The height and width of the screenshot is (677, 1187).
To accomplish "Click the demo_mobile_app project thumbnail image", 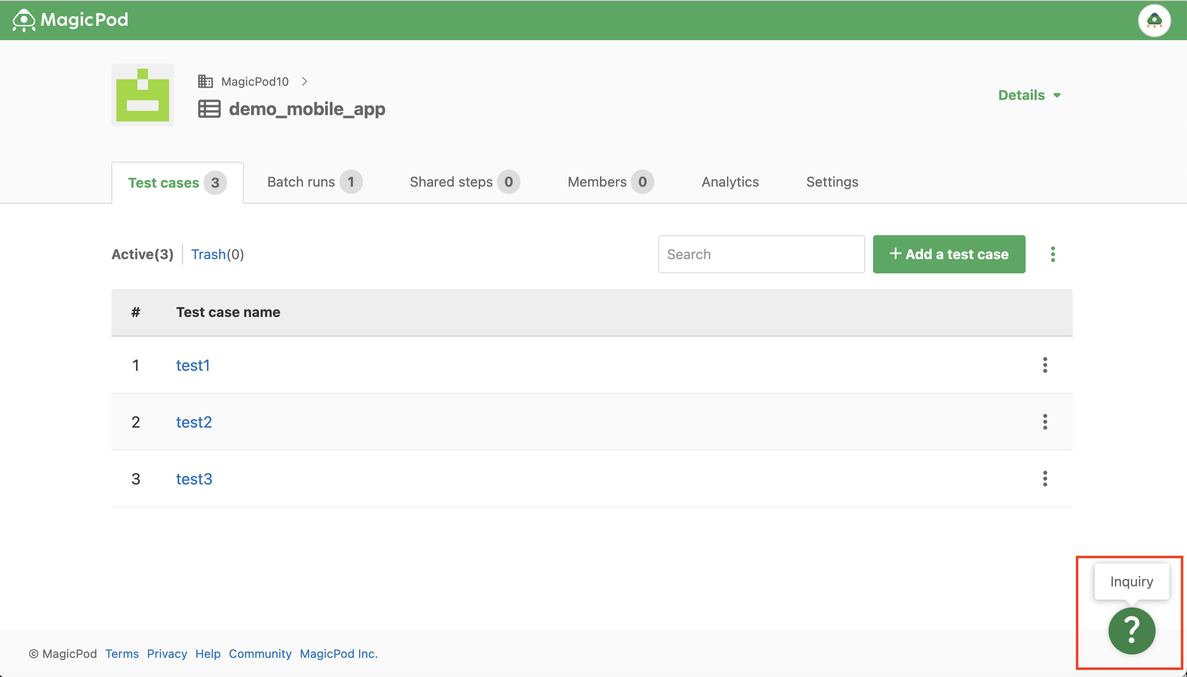I will click(143, 95).
